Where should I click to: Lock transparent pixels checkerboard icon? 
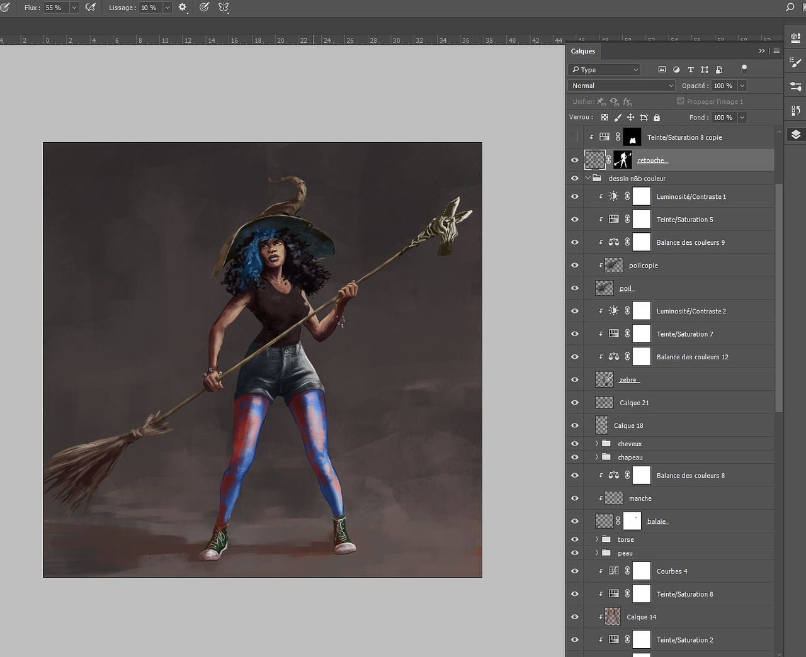pyautogui.click(x=604, y=118)
